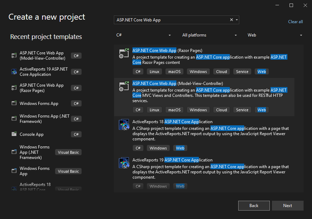Click recent ActiveReports 19 ASP.NET Core Application icon
The width and height of the screenshot is (312, 219).
point(14,72)
